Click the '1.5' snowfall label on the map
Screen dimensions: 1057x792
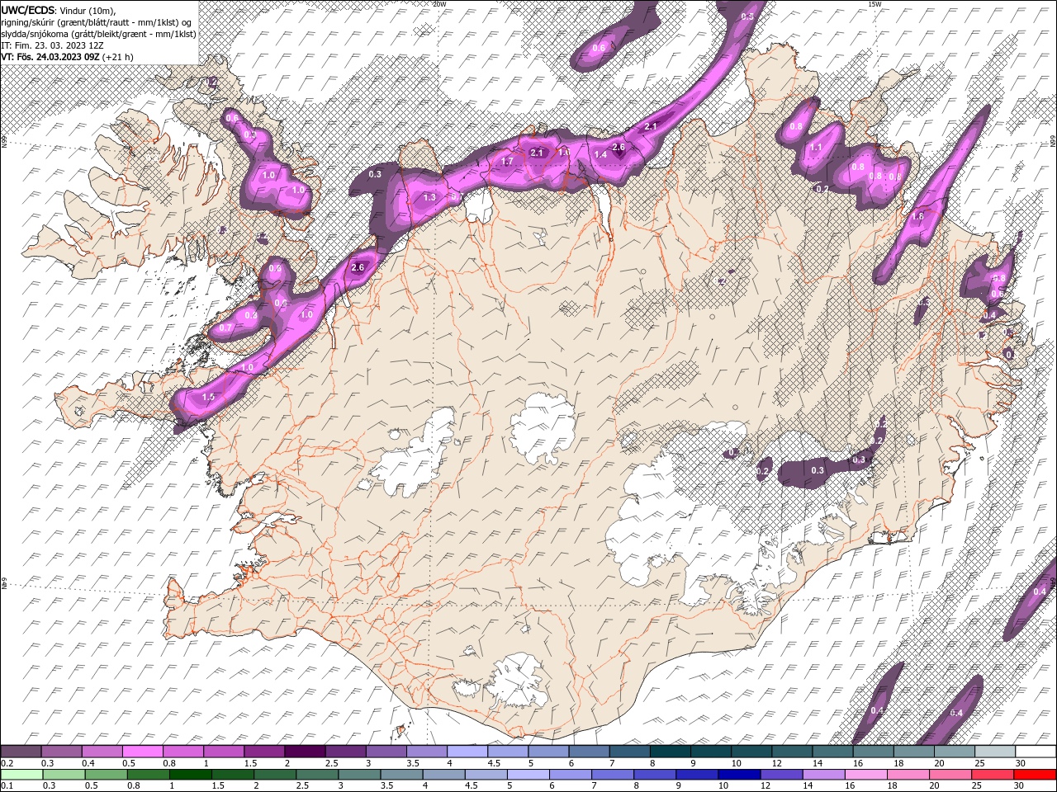pos(208,397)
